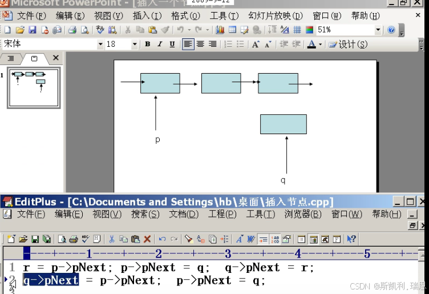
Task: Run PowerPoint spelling check icon
Action: click(x=100, y=30)
